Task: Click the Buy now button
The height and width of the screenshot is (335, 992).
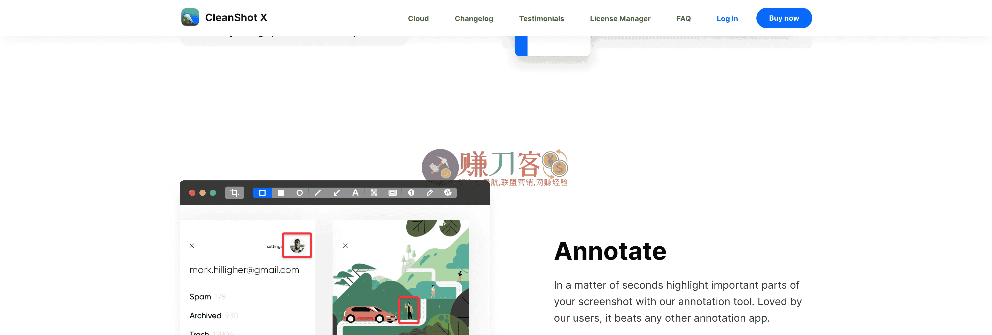Action: tap(784, 18)
